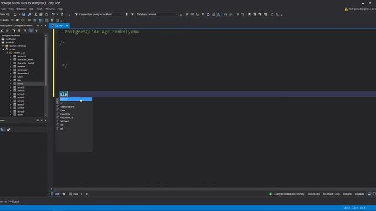The image size is (376, 211).
Task: Click the filter funnel icon in Database Explorer
Action: point(36,31)
